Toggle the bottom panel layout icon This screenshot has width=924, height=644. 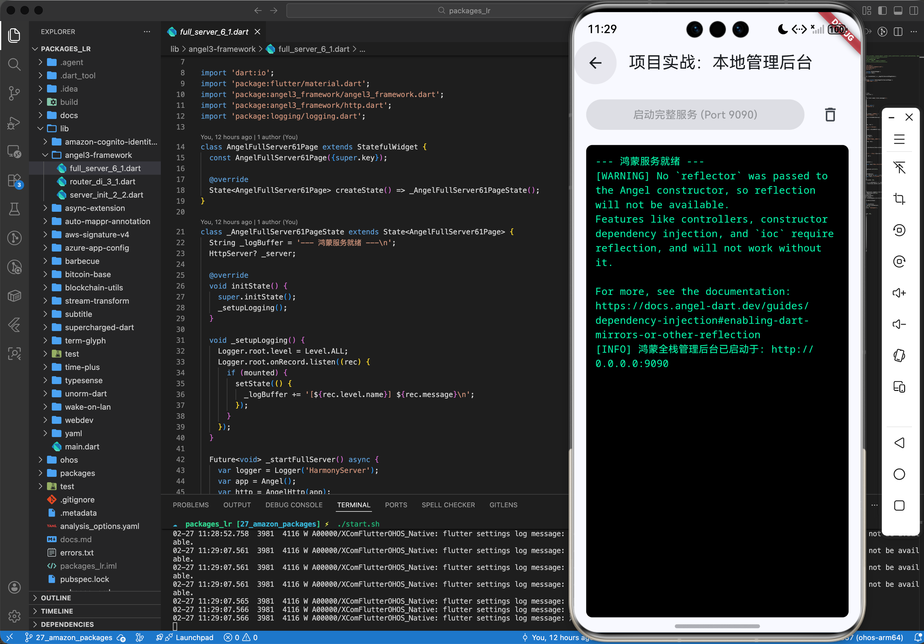click(898, 11)
